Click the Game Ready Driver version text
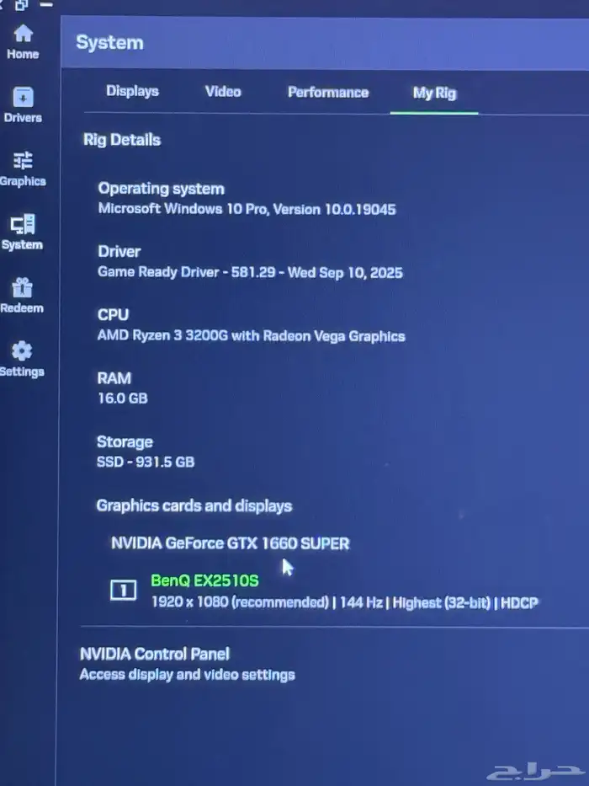Screen dimensions: 589x786 (250, 272)
